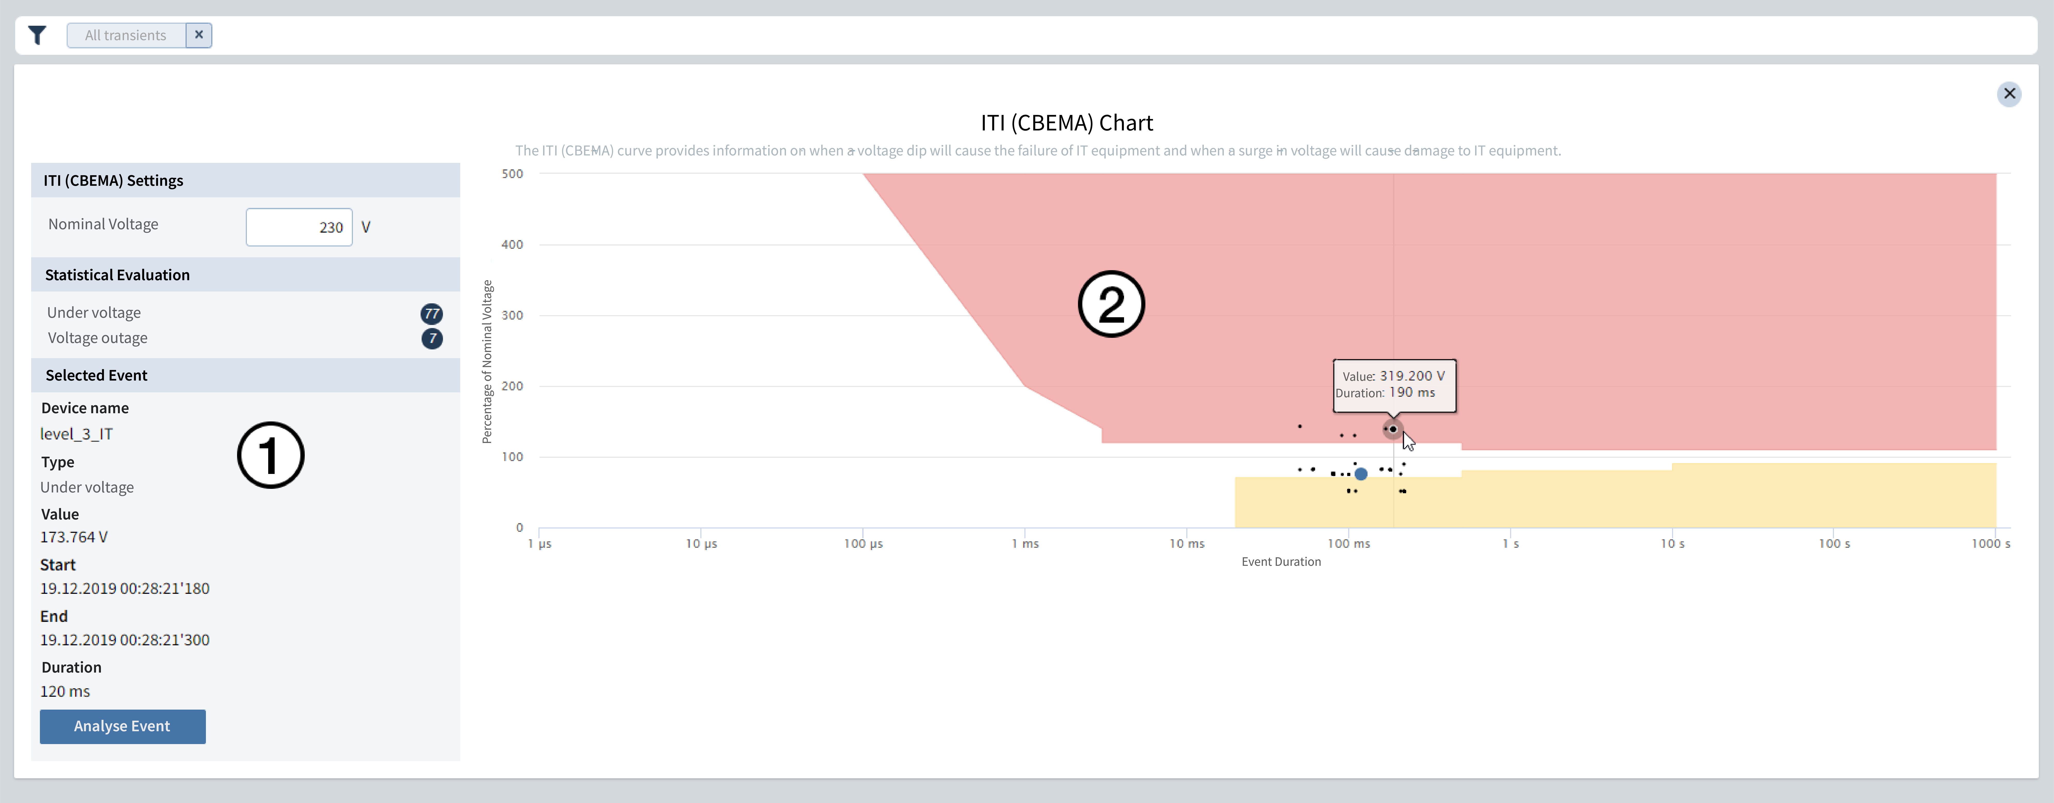Click the All transients filter label
2054x803 pixels.
pos(126,35)
